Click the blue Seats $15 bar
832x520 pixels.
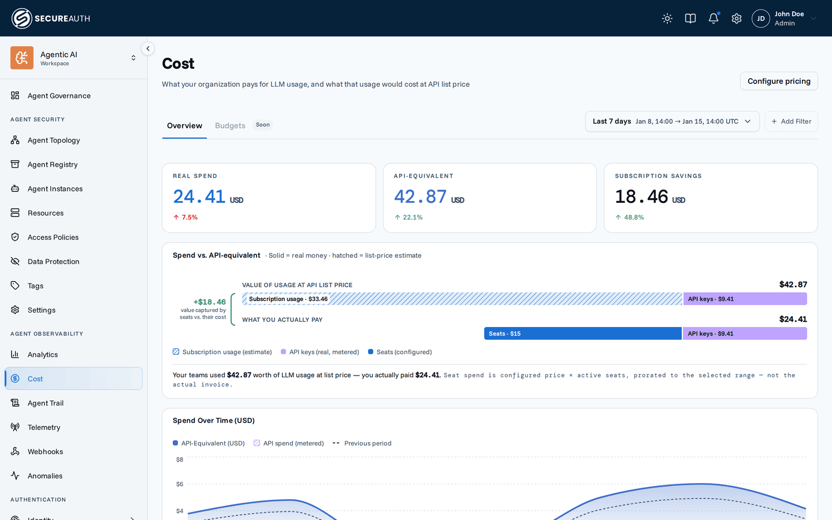(x=583, y=333)
